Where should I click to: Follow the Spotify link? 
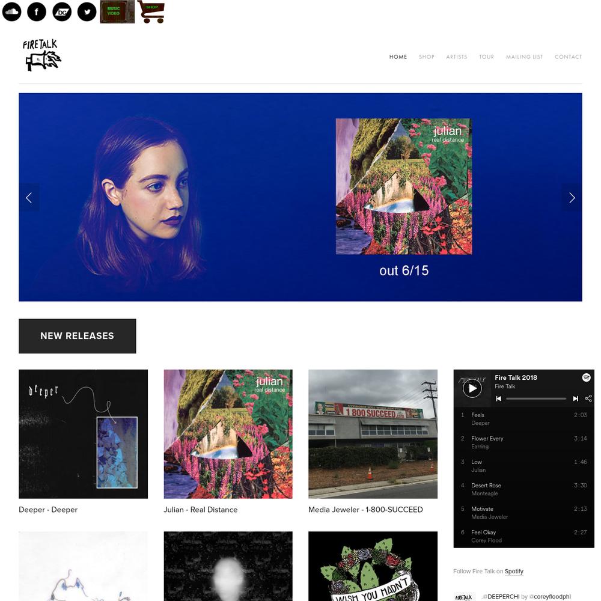point(514,572)
